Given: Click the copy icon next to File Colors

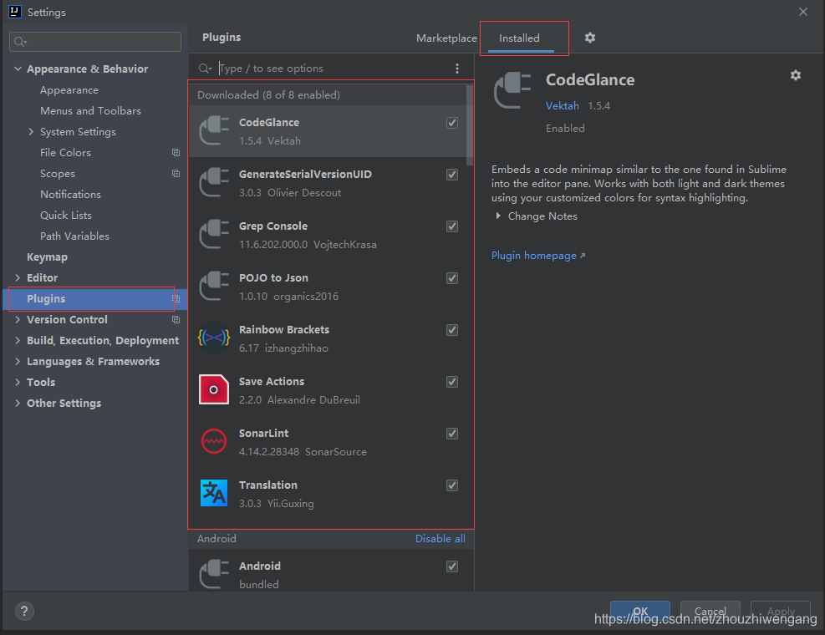Looking at the screenshot, I should [176, 153].
